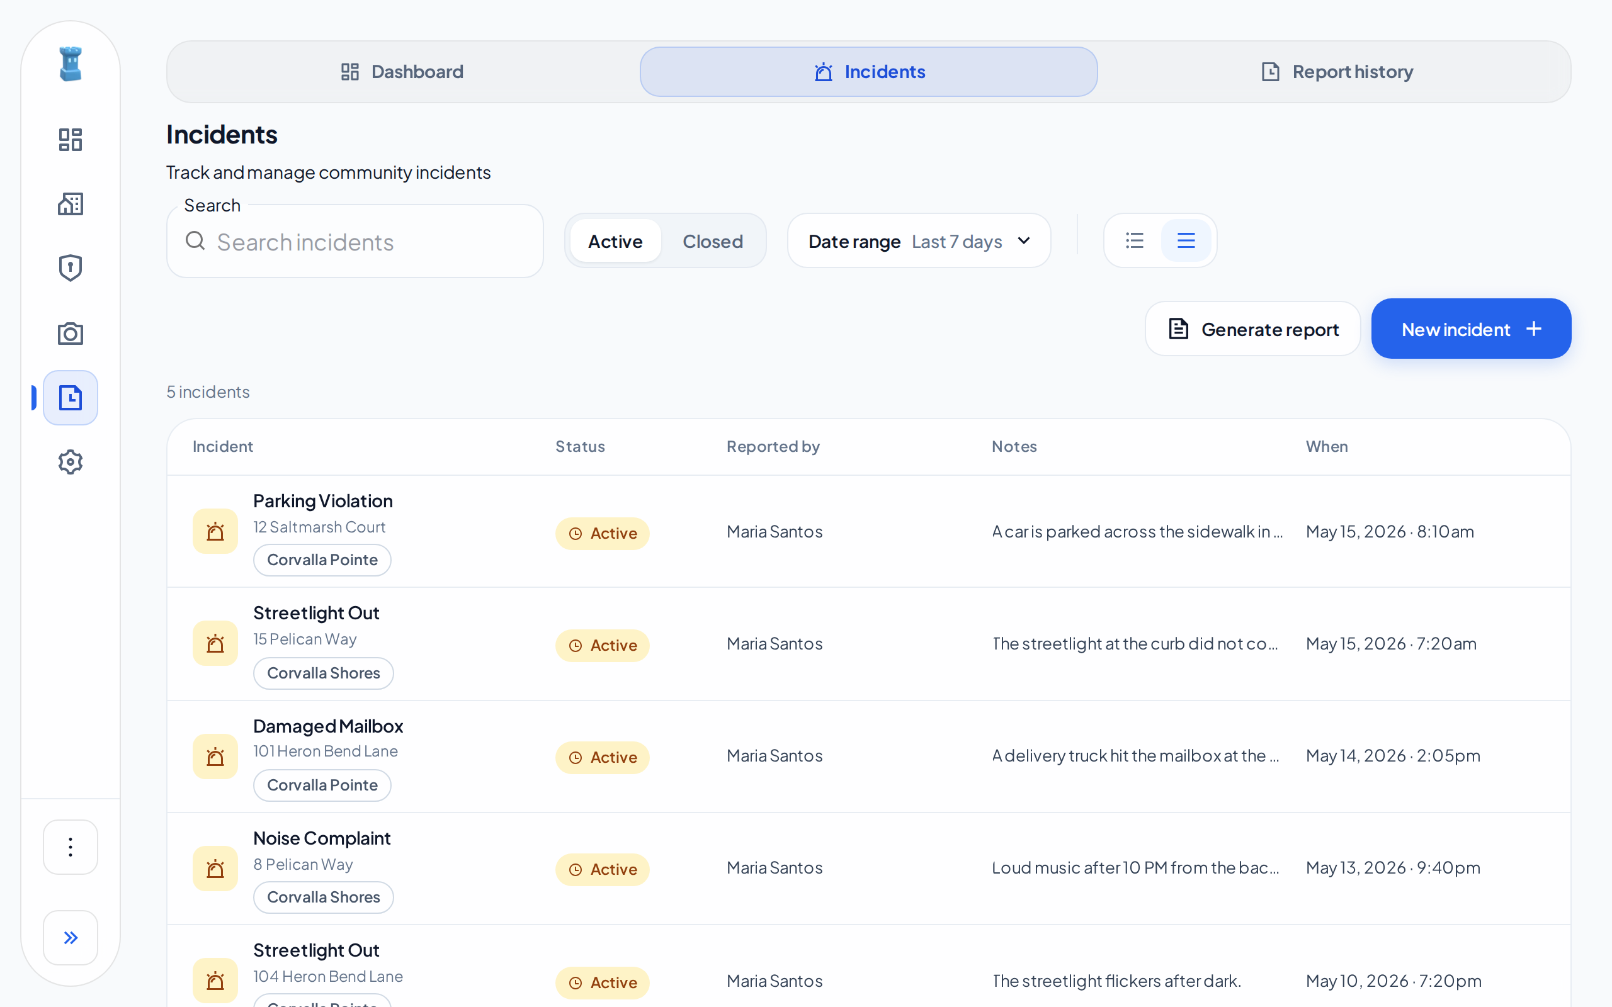Open Date range dropdown
1612x1007 pixels.
919,241
